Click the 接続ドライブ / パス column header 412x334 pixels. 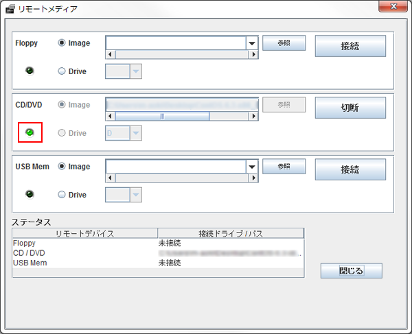pyautogui.click(x=231, y=233)
